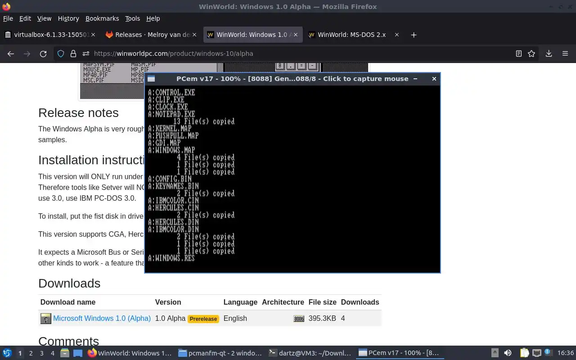Open the clipboard manager tray icon
The width and height of the screenshot is (576, 360).
tap(525, 353)
